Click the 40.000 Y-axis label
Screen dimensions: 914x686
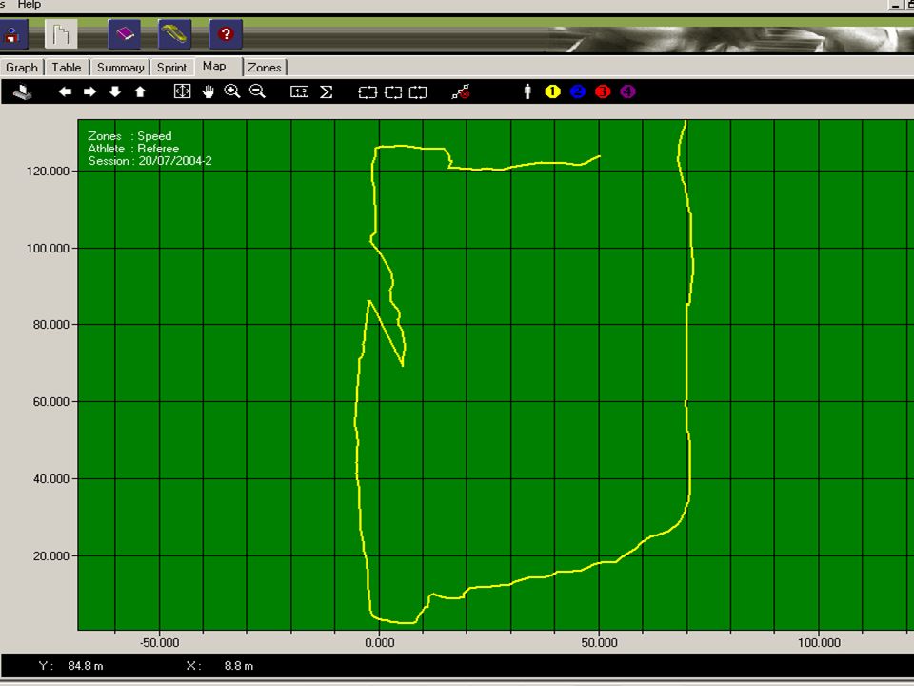(x=51, y=478)
